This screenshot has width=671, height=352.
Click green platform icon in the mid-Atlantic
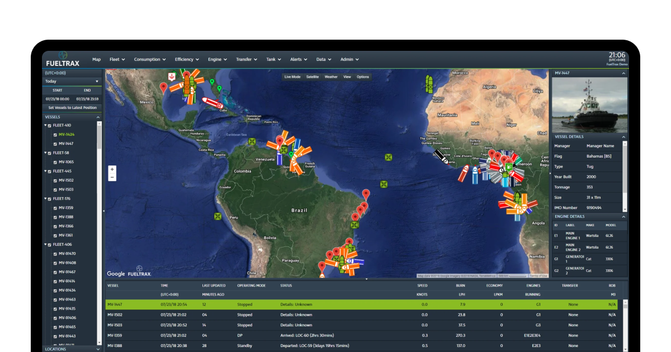(x=389, y=158)
